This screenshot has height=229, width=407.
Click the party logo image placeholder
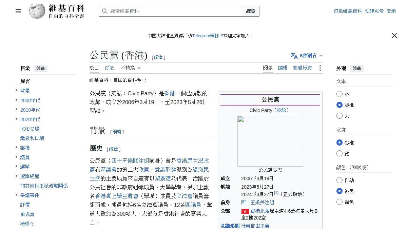point(270,141)
